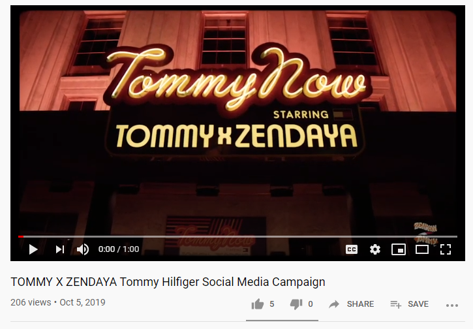Screen dimensions: 473x329
Task: Open the SHARE dialog text
Action: [360, 304]
